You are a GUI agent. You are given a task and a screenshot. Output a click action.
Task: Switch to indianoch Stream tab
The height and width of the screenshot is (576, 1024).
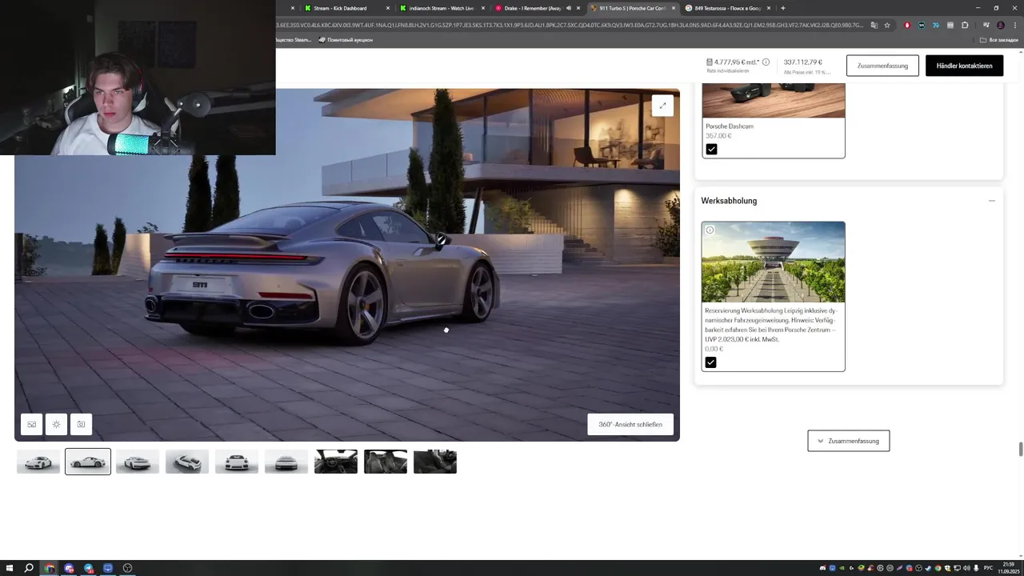tap(441, 8)
